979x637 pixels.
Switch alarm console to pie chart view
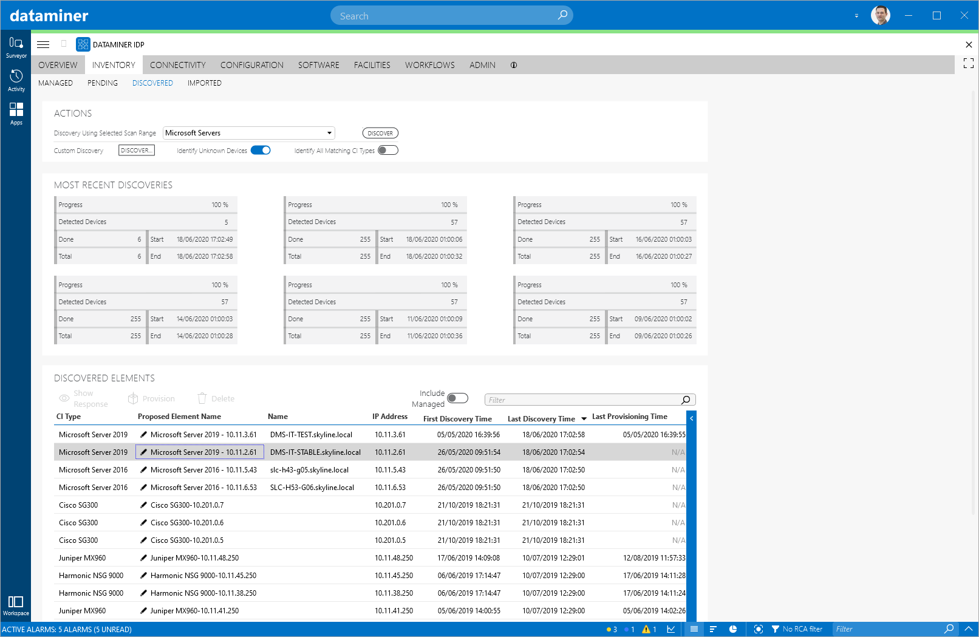coord(733,629)
